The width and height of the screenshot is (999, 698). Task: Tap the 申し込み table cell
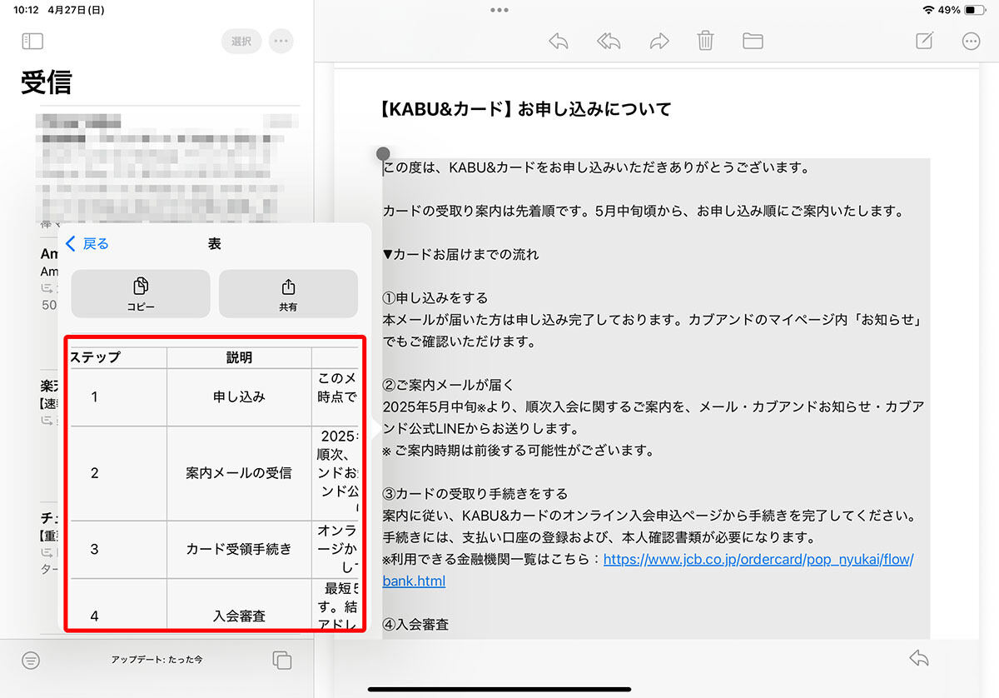click(x=239, y=397)
